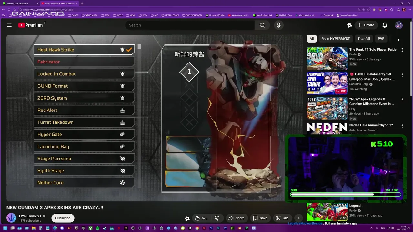Open a new browser tab
This screenshot has height=232, width=413.
click(82, 3)
